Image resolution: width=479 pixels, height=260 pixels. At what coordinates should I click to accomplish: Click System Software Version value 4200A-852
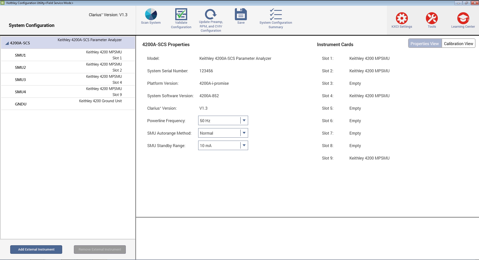pyautogui.click(x=209, y=96)
